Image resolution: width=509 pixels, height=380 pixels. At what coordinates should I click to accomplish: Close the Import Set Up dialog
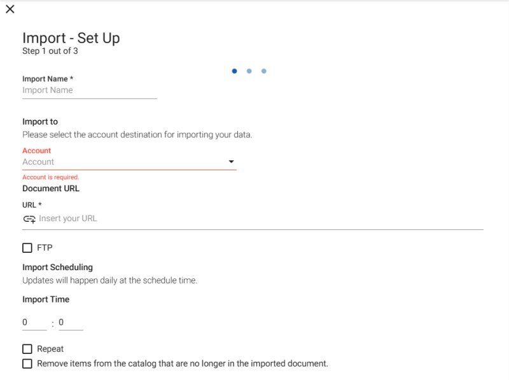(10, 10)
